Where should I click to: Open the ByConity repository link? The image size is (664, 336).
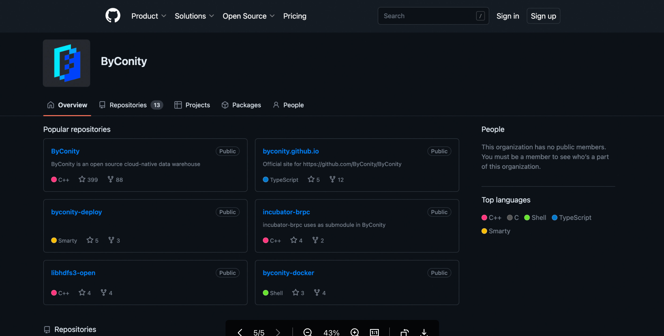coord(65,151)
